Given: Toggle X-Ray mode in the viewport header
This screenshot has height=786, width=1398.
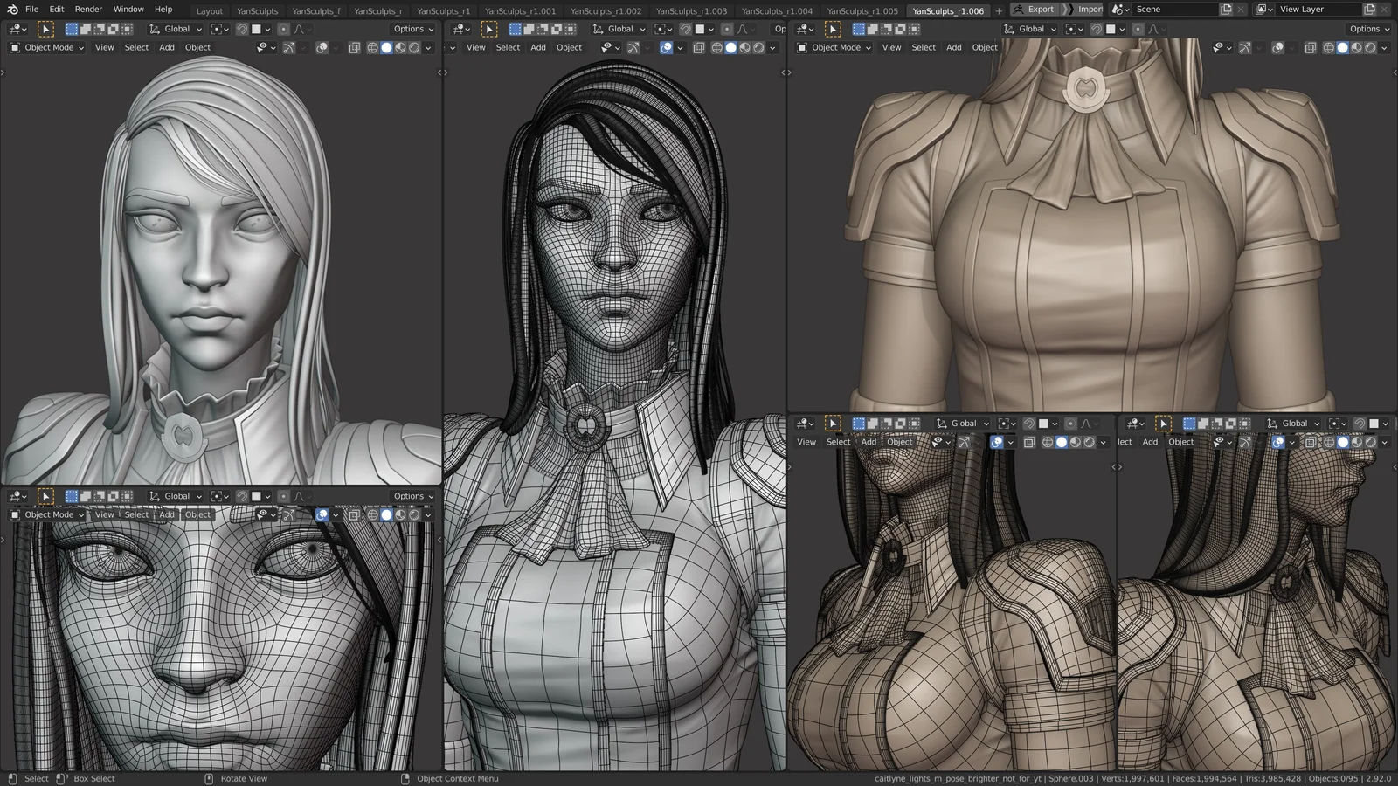Looking at the screenshot, I should 354,47.
